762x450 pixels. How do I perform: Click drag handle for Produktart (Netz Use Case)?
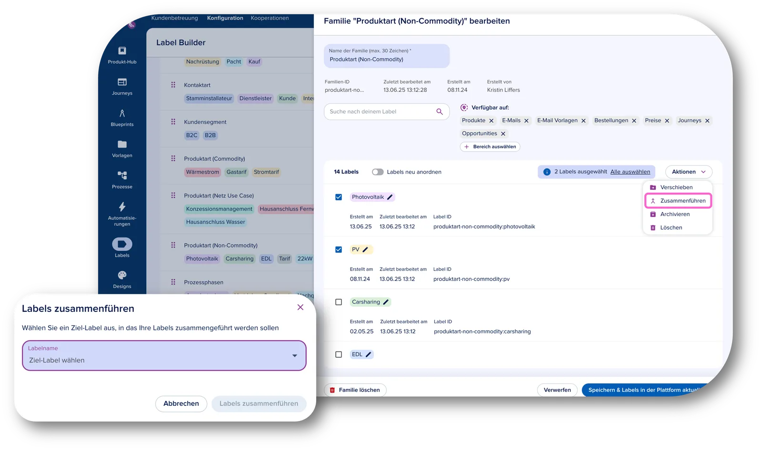point(173,195)
